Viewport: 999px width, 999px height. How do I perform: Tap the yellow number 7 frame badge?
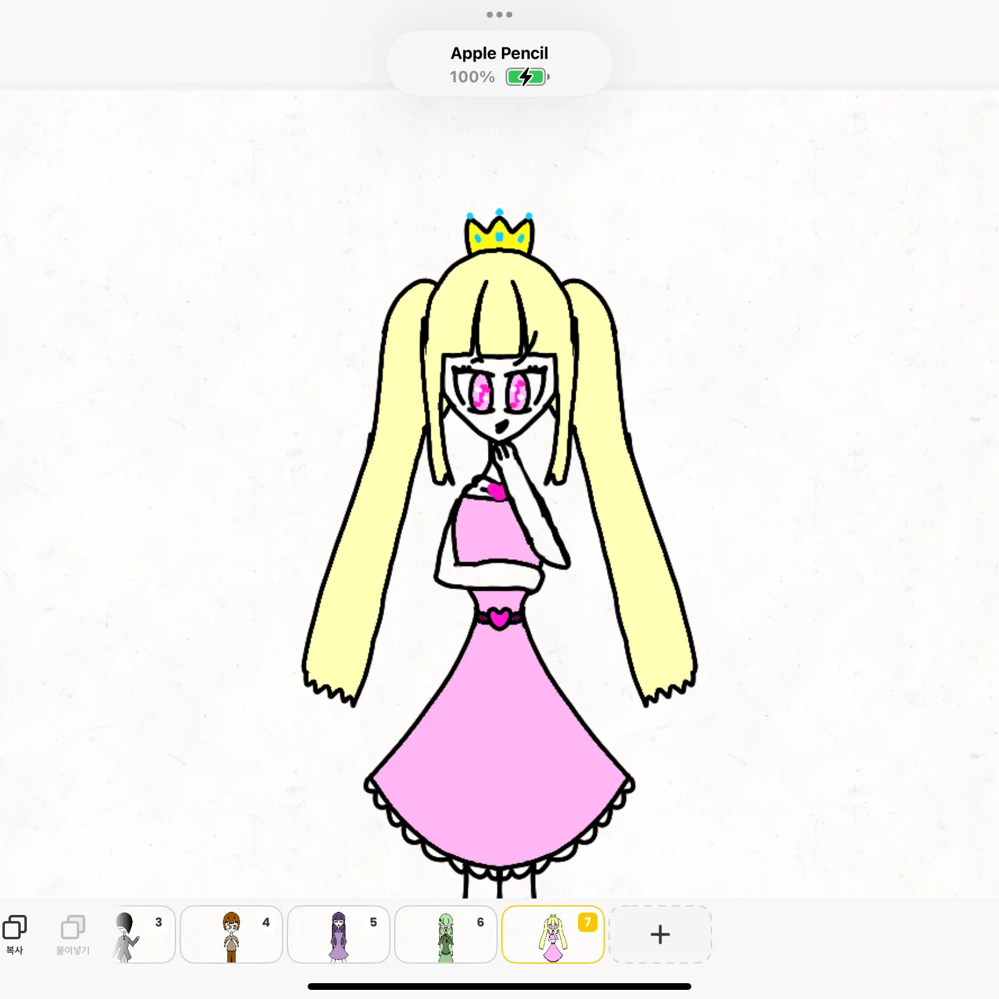click(x=587, y=922)
